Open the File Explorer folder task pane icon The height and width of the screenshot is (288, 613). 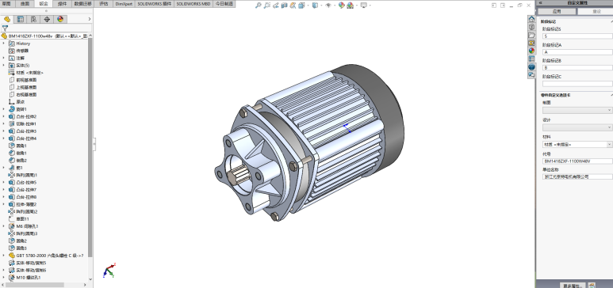[x=531, y=35]
